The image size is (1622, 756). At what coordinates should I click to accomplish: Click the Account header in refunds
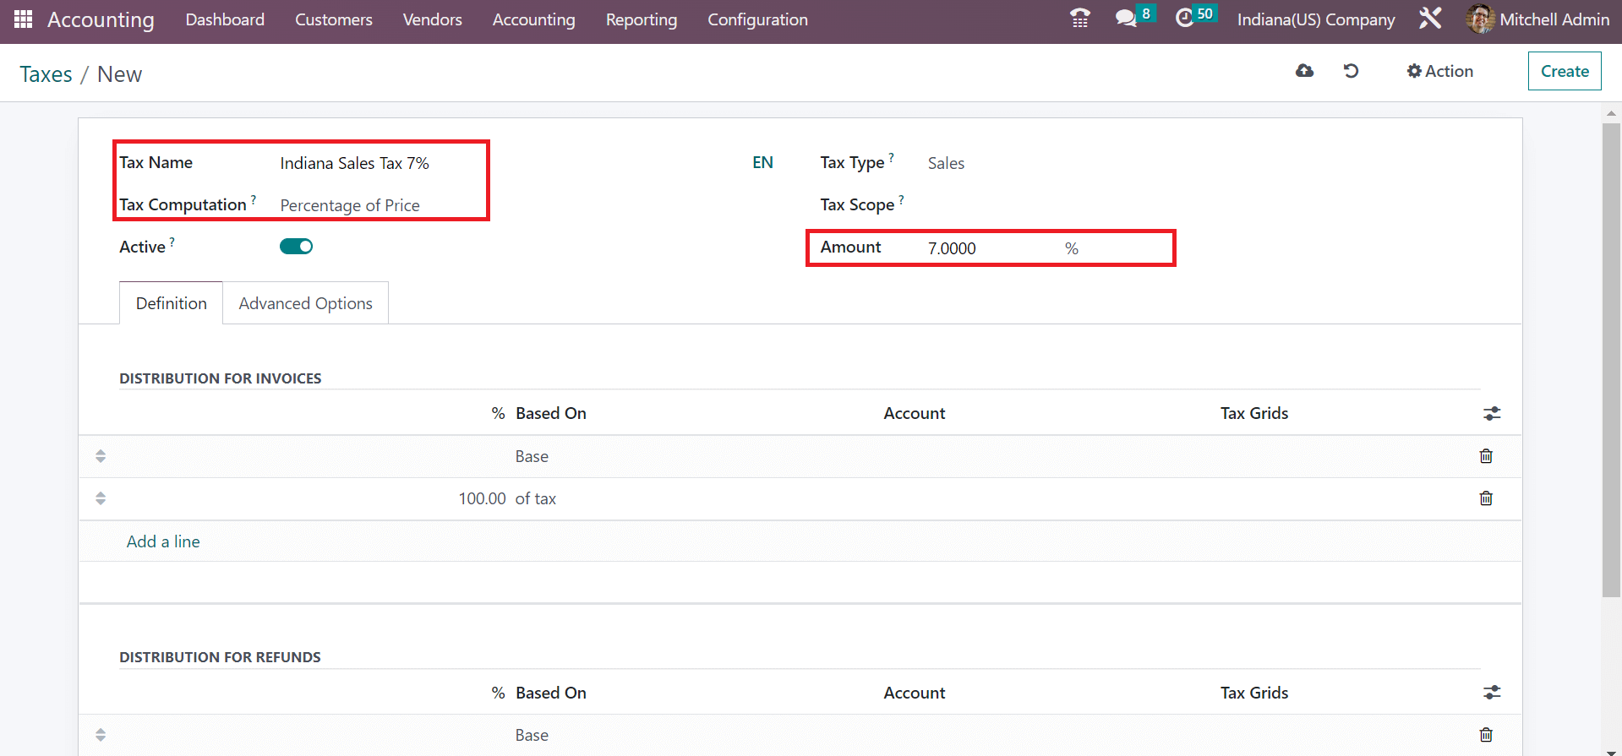coord(914,693)
